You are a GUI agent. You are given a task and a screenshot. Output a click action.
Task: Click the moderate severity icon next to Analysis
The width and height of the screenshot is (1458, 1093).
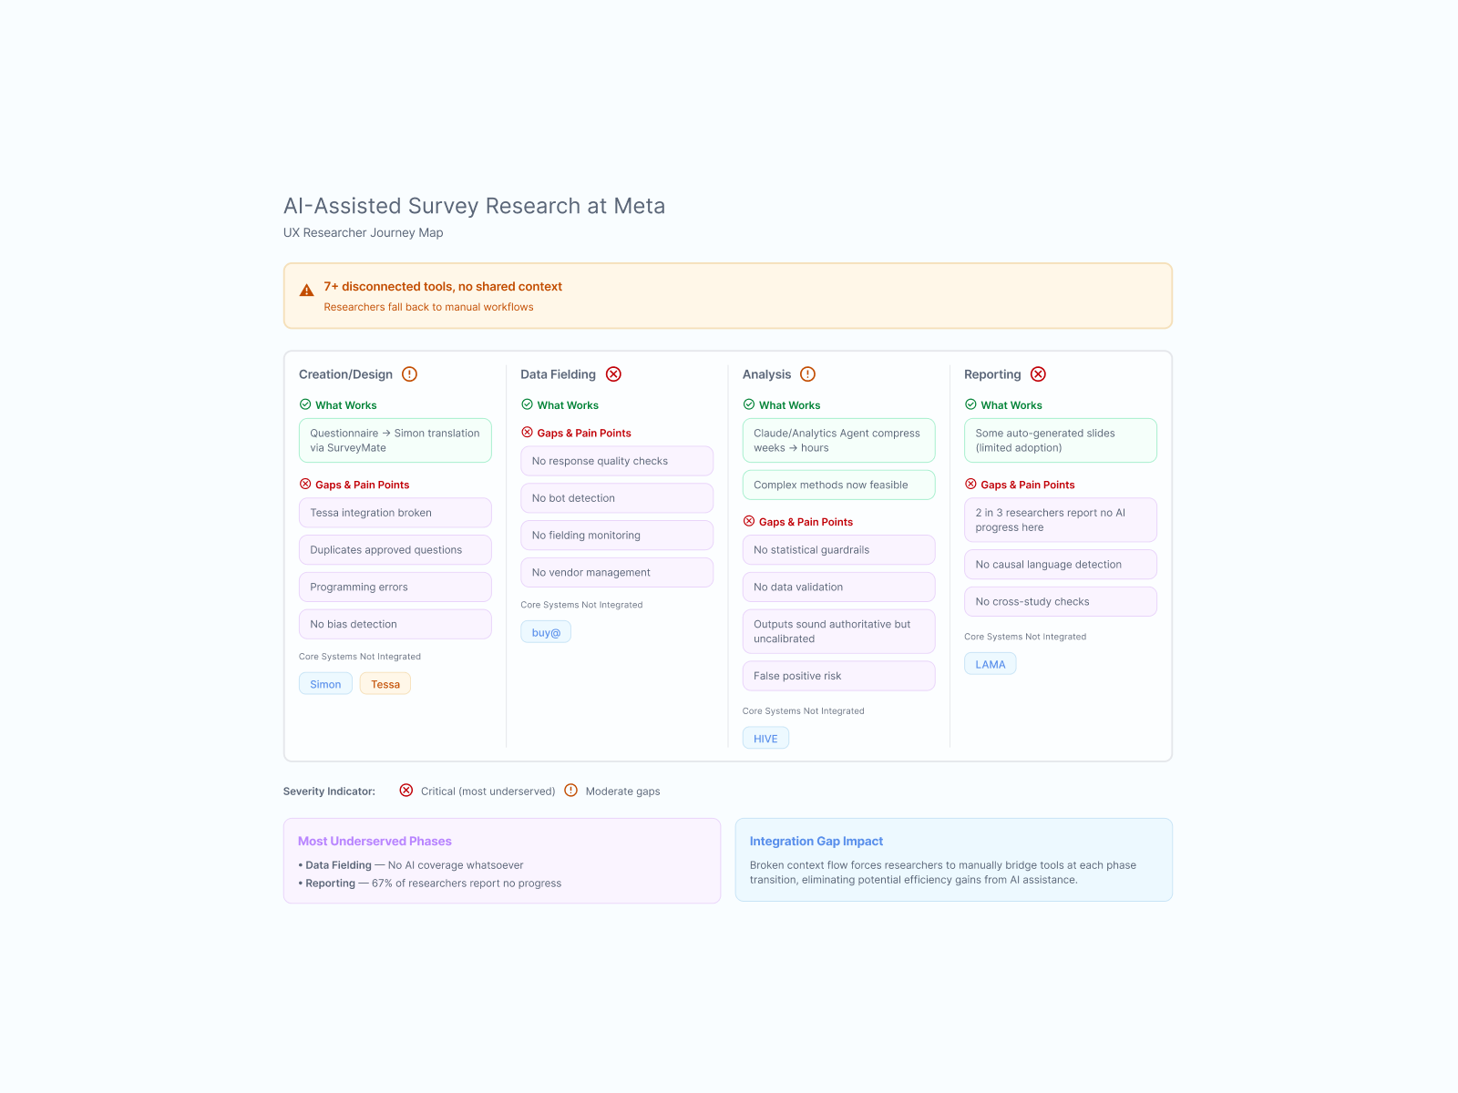point(808,374)
